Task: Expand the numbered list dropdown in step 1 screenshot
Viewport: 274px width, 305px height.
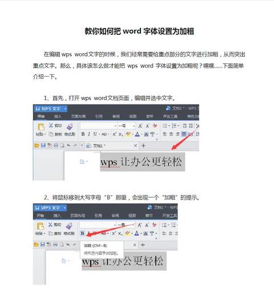Action: 178,126
